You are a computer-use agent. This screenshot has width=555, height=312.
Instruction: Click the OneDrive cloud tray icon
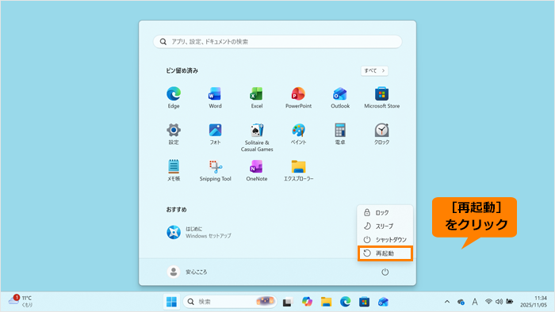tap(461, 302)
